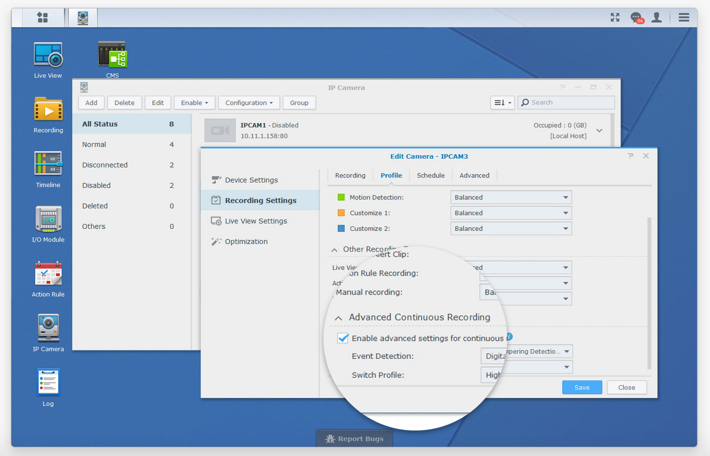
Task: Open the Action Rule calendar icon
Action: click(48, 274)
